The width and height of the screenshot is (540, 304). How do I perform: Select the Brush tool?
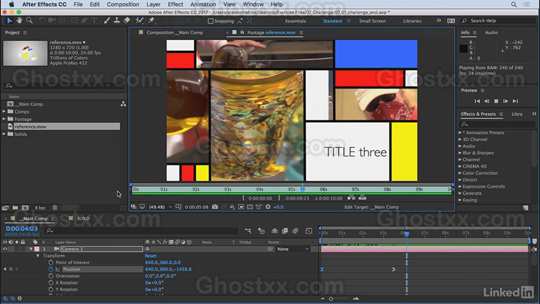coord(107,21)
